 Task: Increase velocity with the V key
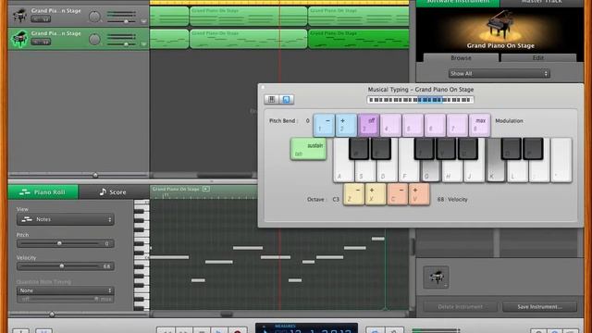[419, 194]
